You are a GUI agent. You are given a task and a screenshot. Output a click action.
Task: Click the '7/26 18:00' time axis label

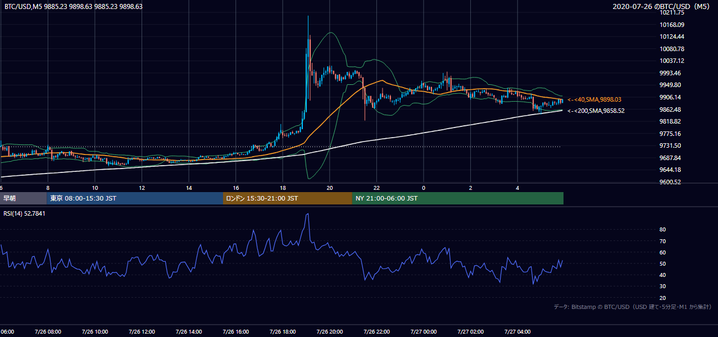[283, 331]
